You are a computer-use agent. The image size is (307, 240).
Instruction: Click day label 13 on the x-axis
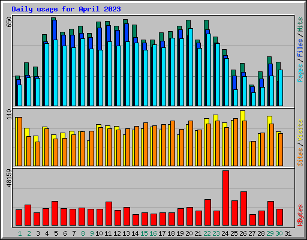126,233
